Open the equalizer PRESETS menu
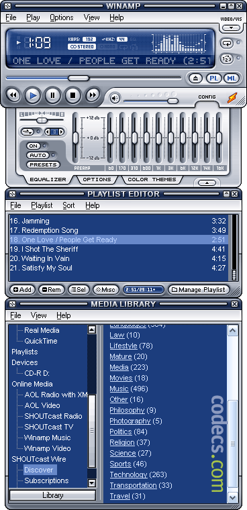Viewport: 247px width, 510px height. coord(43,164)
